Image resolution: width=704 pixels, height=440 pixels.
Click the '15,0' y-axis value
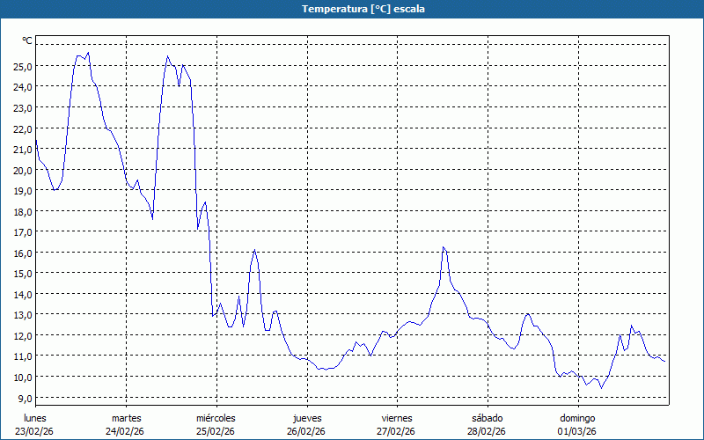24,274
